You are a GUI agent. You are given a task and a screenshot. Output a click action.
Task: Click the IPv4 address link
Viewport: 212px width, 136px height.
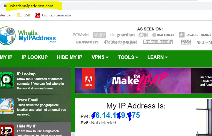point(116,115)
